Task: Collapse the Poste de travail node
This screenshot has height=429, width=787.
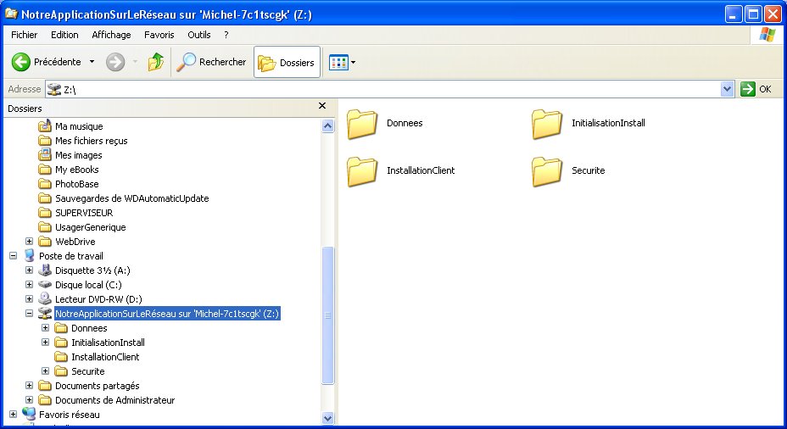Action: coord(13,256)
